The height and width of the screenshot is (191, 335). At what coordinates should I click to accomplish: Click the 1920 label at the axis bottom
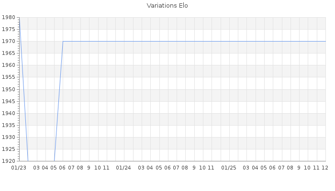click(9, 161)
